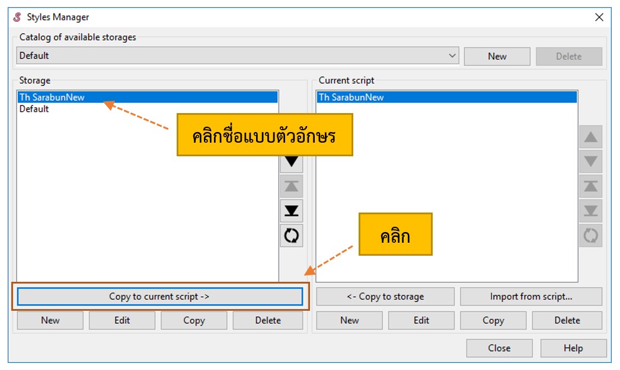Screen dimensions: 620x370
Task: Move current script style to top
Action: (591, 186)
